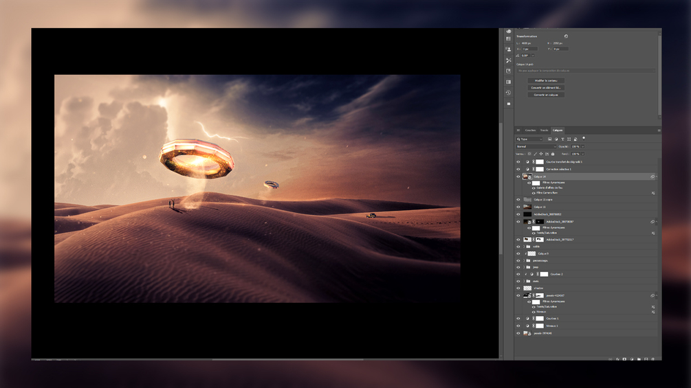Open blending options of Filtre Camera Raw
The image size is (691, 388).
tap(653, 193)
